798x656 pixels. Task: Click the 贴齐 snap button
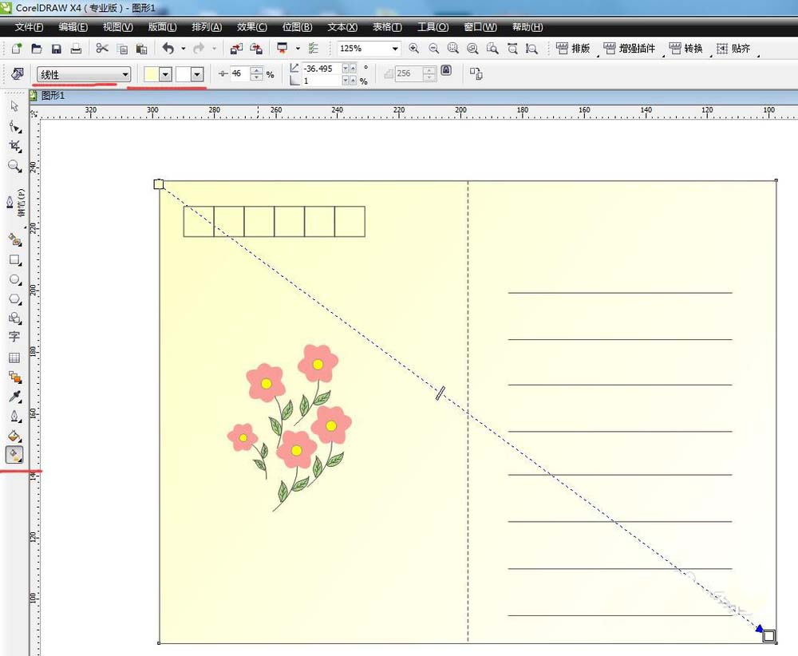click(x=733, y=49)
